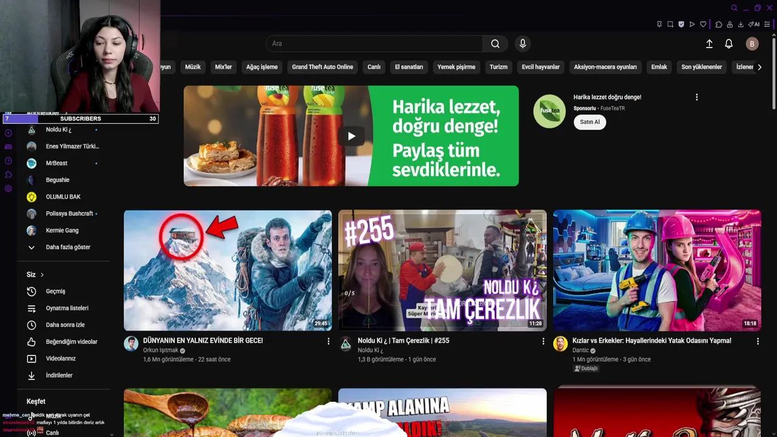The width and height of the screenshot is (777, 437).
Task: Open the browser AI assistant icon
Action: click(753, 24)
